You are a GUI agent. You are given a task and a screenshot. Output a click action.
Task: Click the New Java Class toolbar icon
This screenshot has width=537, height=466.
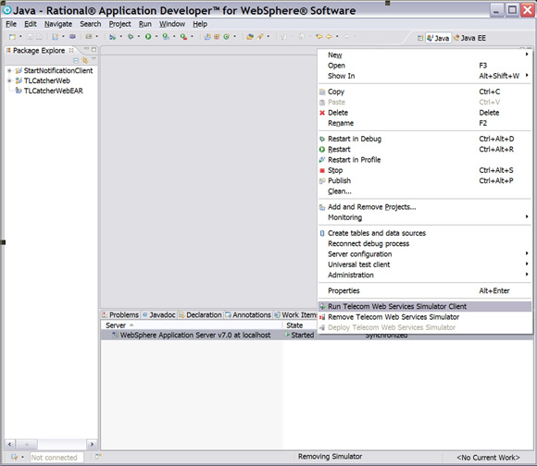pyautogui.click(x=227, y=37)
